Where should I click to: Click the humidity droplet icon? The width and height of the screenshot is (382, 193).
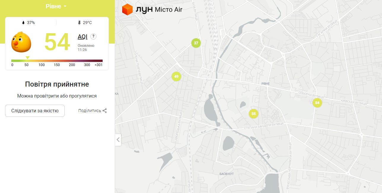[23, 23]
